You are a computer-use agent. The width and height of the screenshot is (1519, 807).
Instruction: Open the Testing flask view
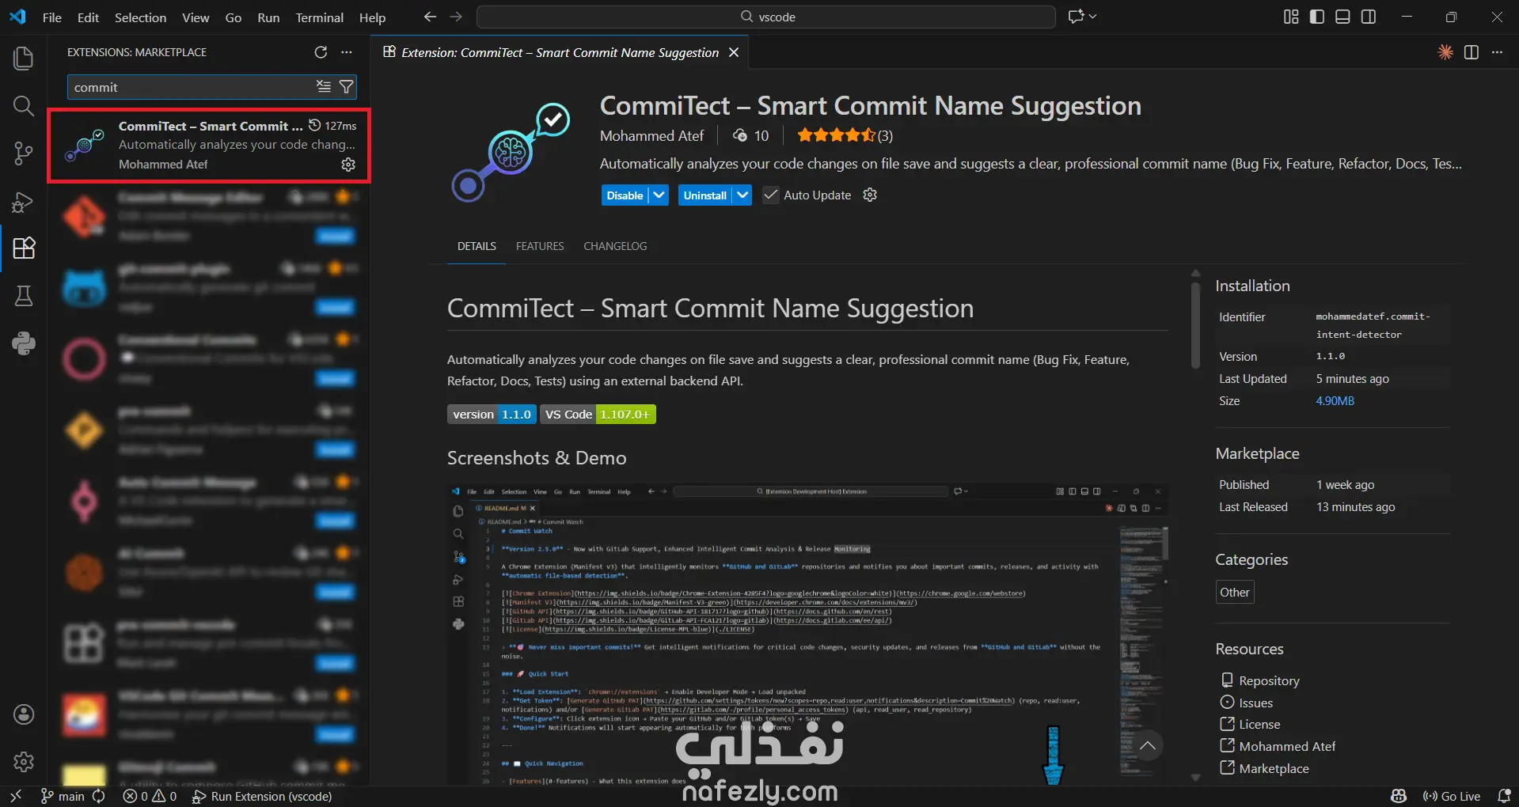[24, 296]
